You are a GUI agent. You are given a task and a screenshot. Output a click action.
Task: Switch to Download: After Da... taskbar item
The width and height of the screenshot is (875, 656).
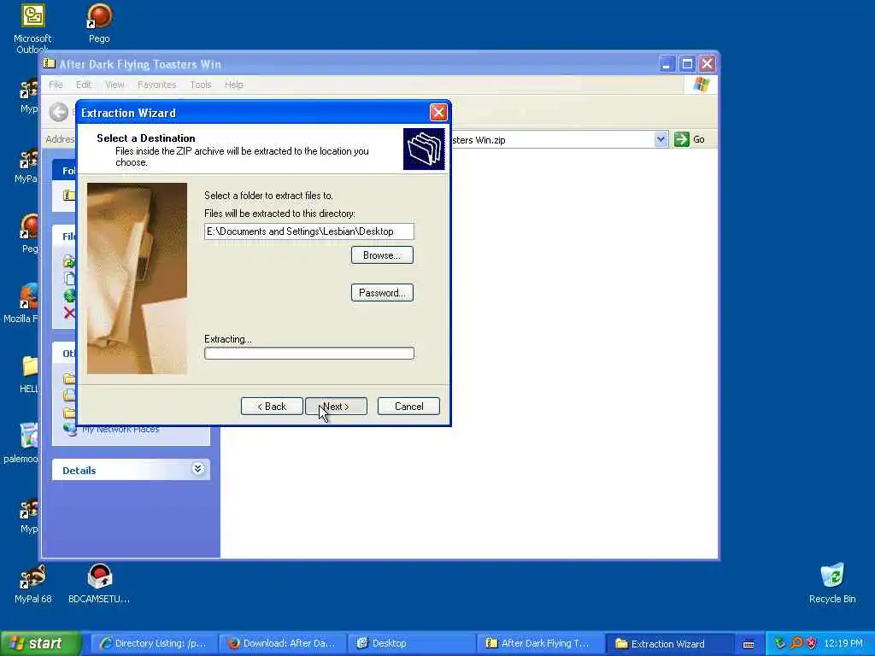coord(281,643)
